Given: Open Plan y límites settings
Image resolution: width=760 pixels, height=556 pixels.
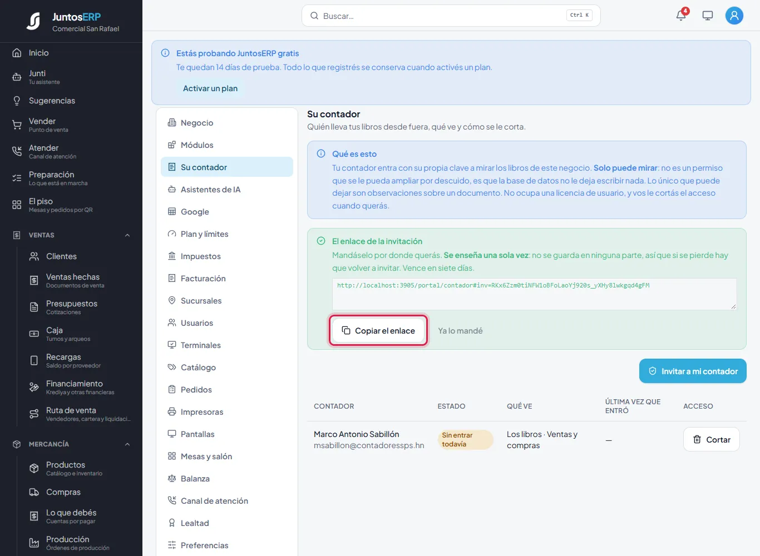Looking at the screenshot, I should tap(227, 234).
